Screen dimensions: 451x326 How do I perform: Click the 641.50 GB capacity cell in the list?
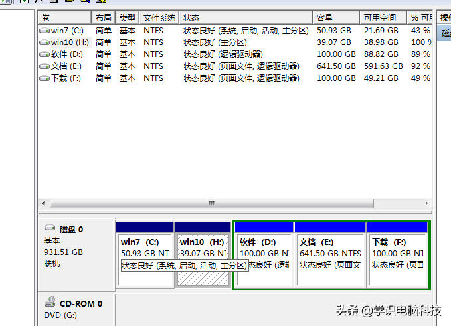[336, 66]
